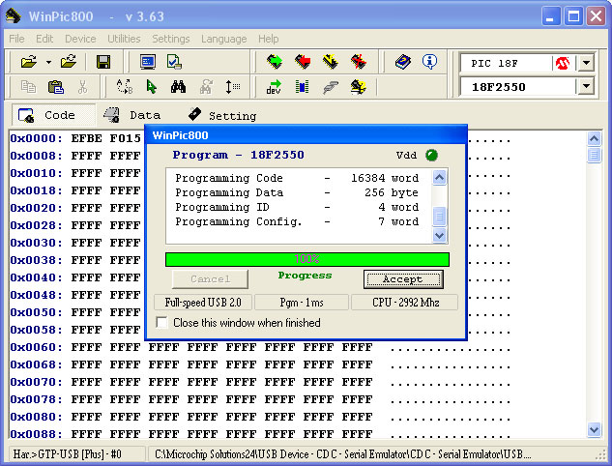Click the document with checkmark icon
612x466 pixels.
coord(174,62)
